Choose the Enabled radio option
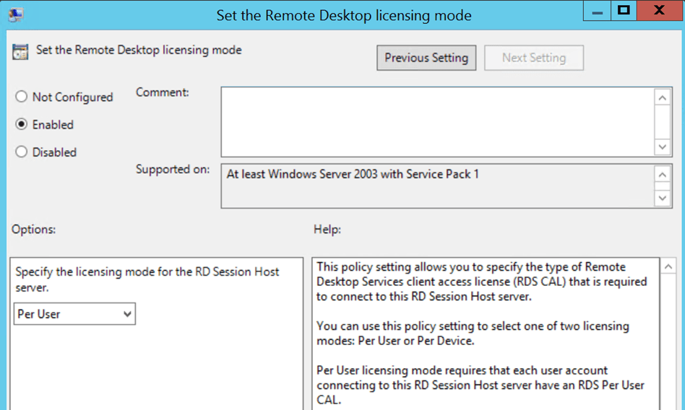Screen dimensions: 685x410 21,124
